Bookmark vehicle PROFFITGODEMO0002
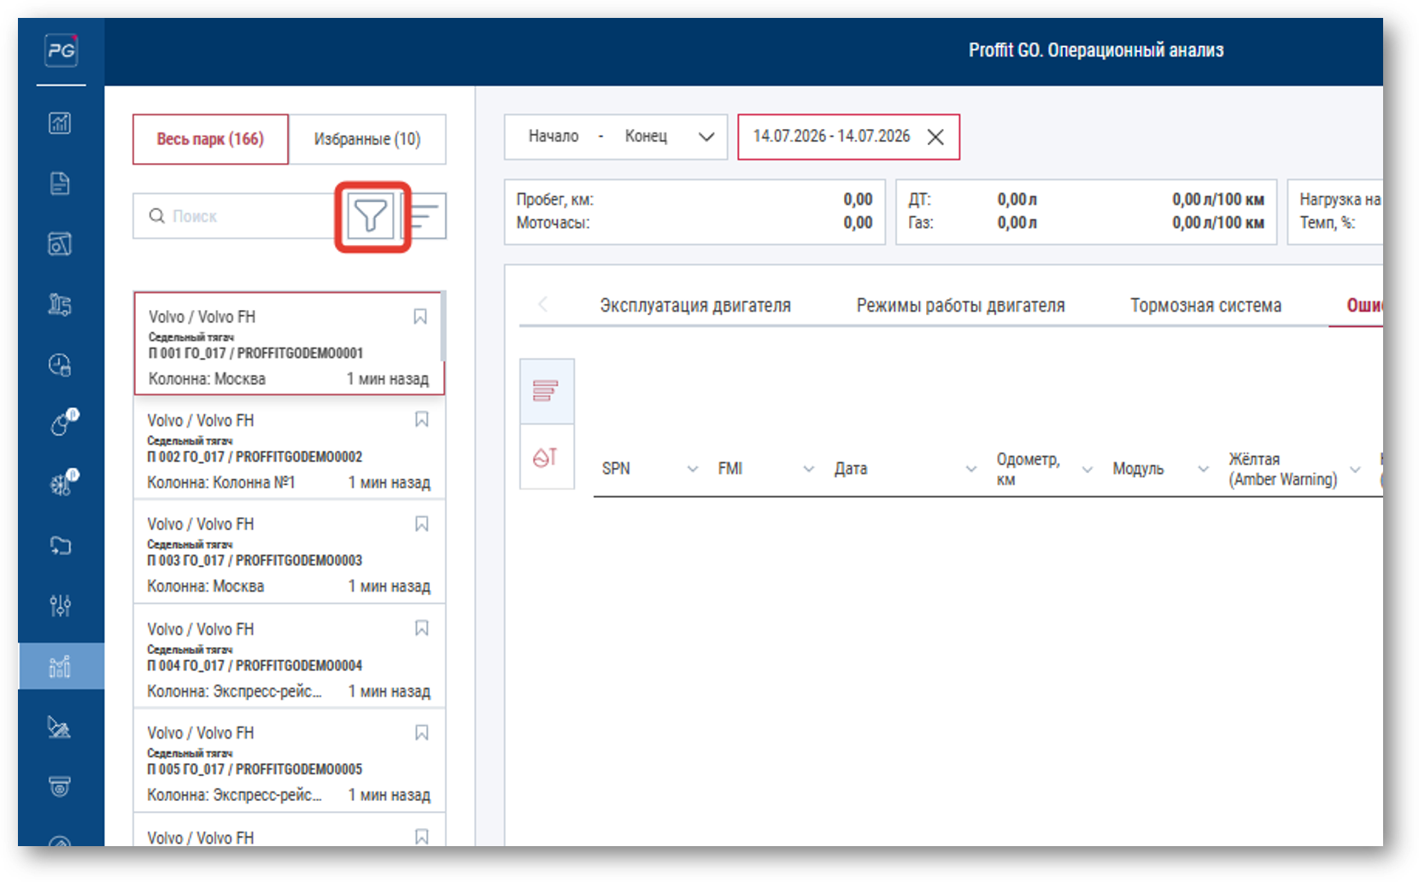The height and width of the screenshot is (882, 1419). coord(422,419)
